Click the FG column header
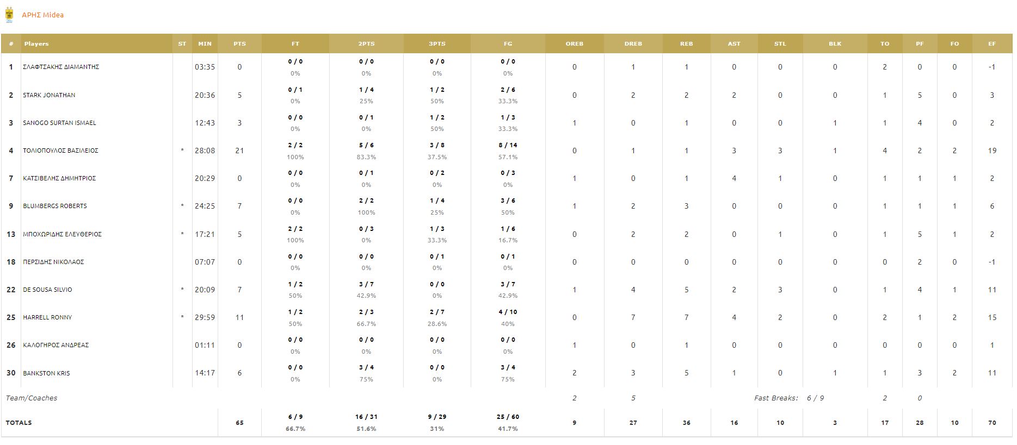This screenshot has width=1017, height=445. click(x=508, y=43)
